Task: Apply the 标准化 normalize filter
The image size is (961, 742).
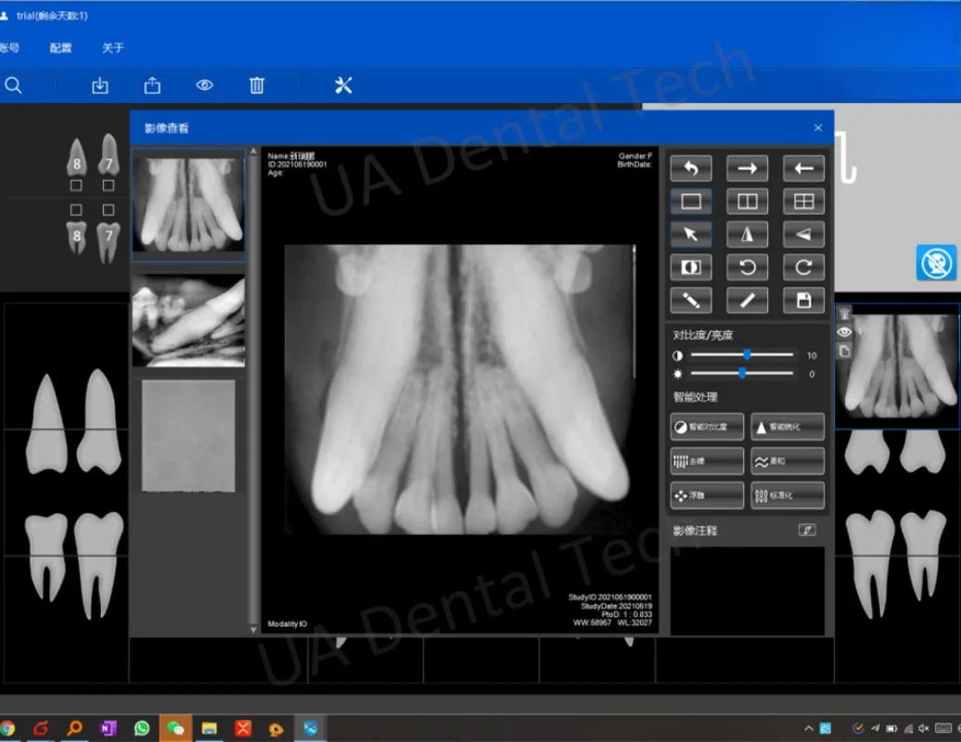Action: point(788,495)
